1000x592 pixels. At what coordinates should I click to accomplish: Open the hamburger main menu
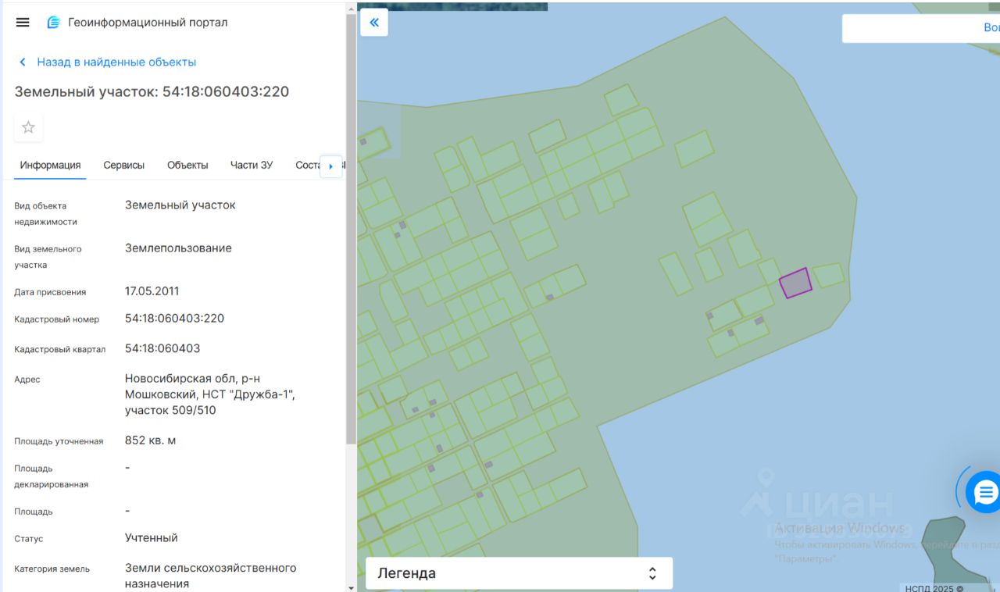(x=23, y=22)
